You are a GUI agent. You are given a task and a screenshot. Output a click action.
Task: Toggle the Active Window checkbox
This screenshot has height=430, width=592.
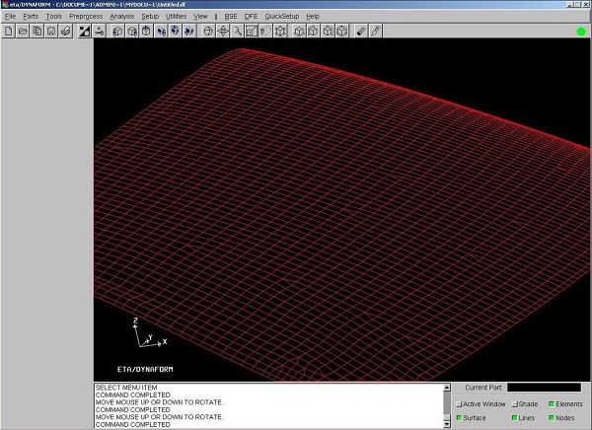460,404
